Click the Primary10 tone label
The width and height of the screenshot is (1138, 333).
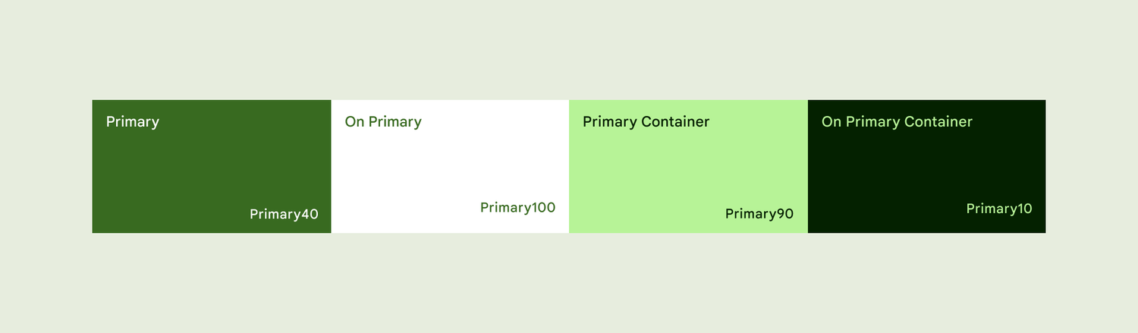coord(999,209)
